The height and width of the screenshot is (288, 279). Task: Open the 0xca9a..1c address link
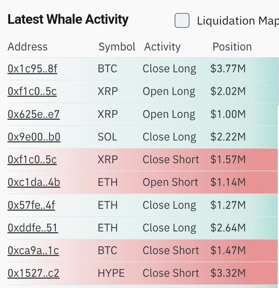click(33, 250)
